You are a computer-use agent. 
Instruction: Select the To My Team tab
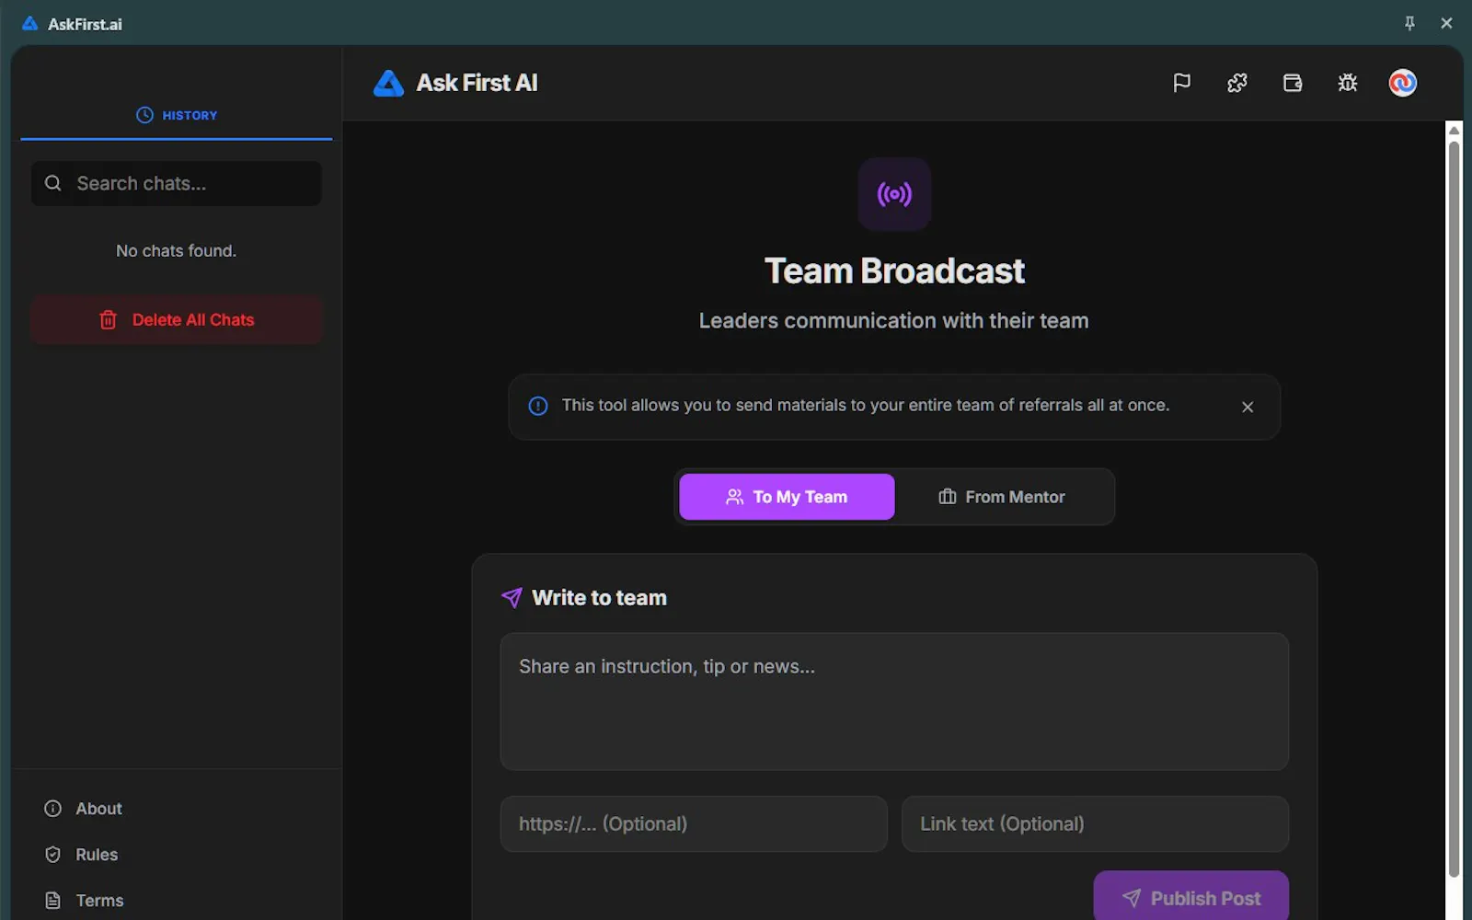coord(787,497)
